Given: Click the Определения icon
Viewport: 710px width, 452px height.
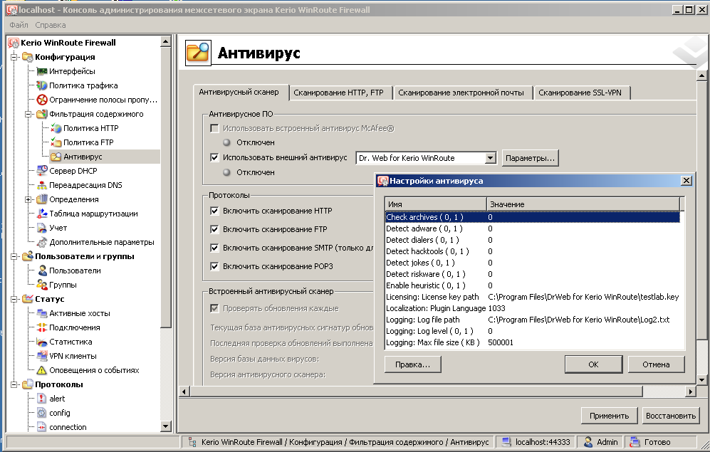Looking at the screenshot, I should pos(41,199).
